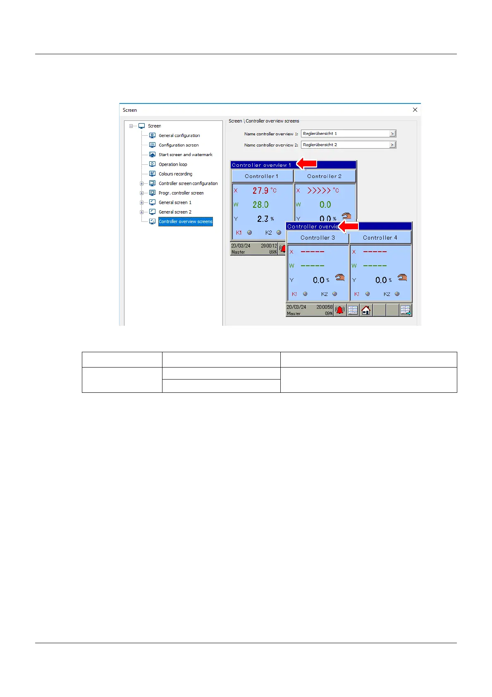Click hand manual-mode icon of Controller 3
The height and width of the screenshot is (697, 492).
coord(340,277)
